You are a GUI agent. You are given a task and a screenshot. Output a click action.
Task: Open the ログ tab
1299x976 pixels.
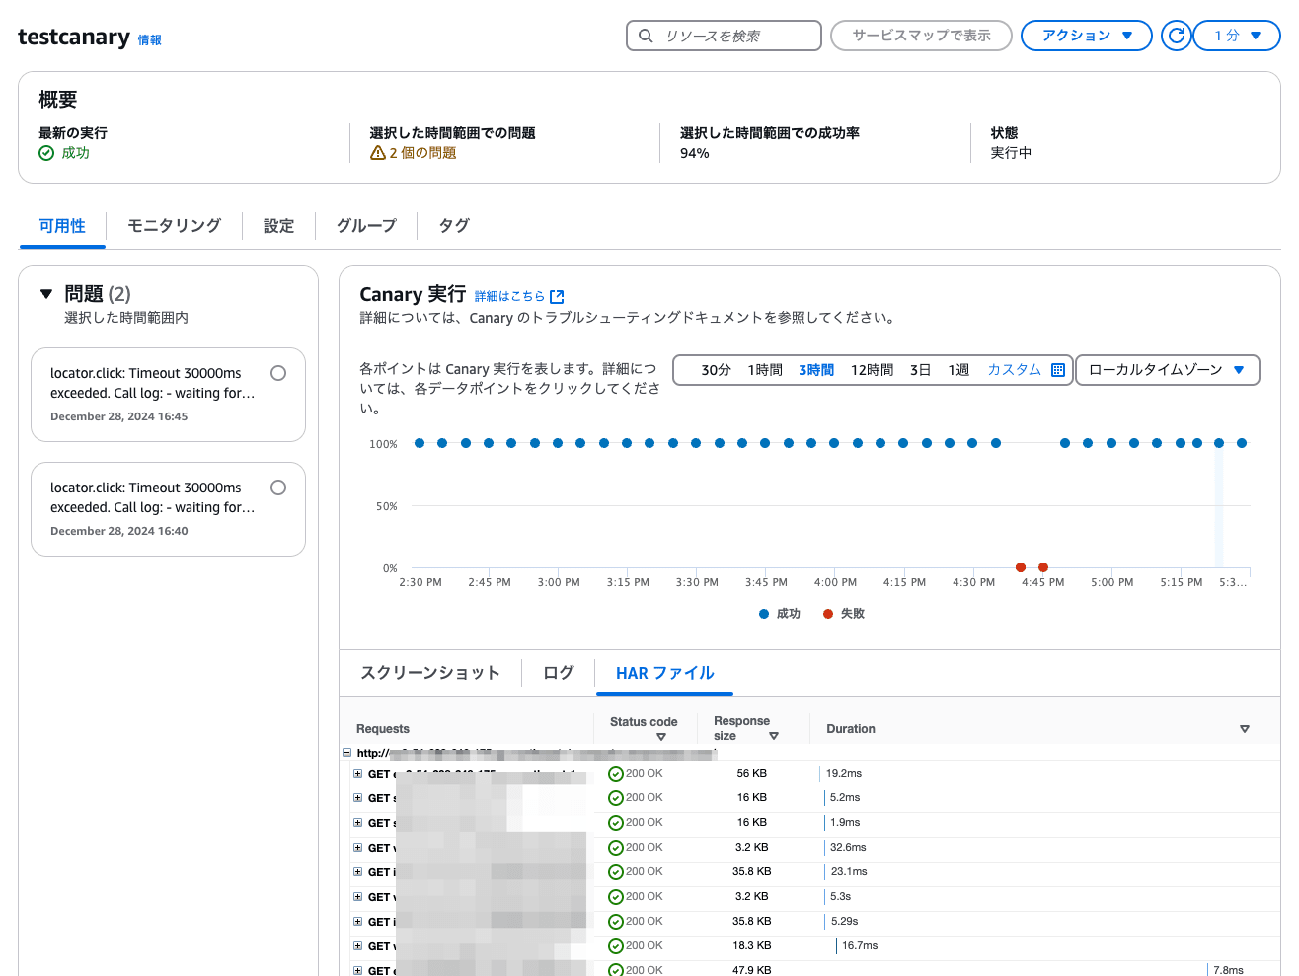click(558, 673)
